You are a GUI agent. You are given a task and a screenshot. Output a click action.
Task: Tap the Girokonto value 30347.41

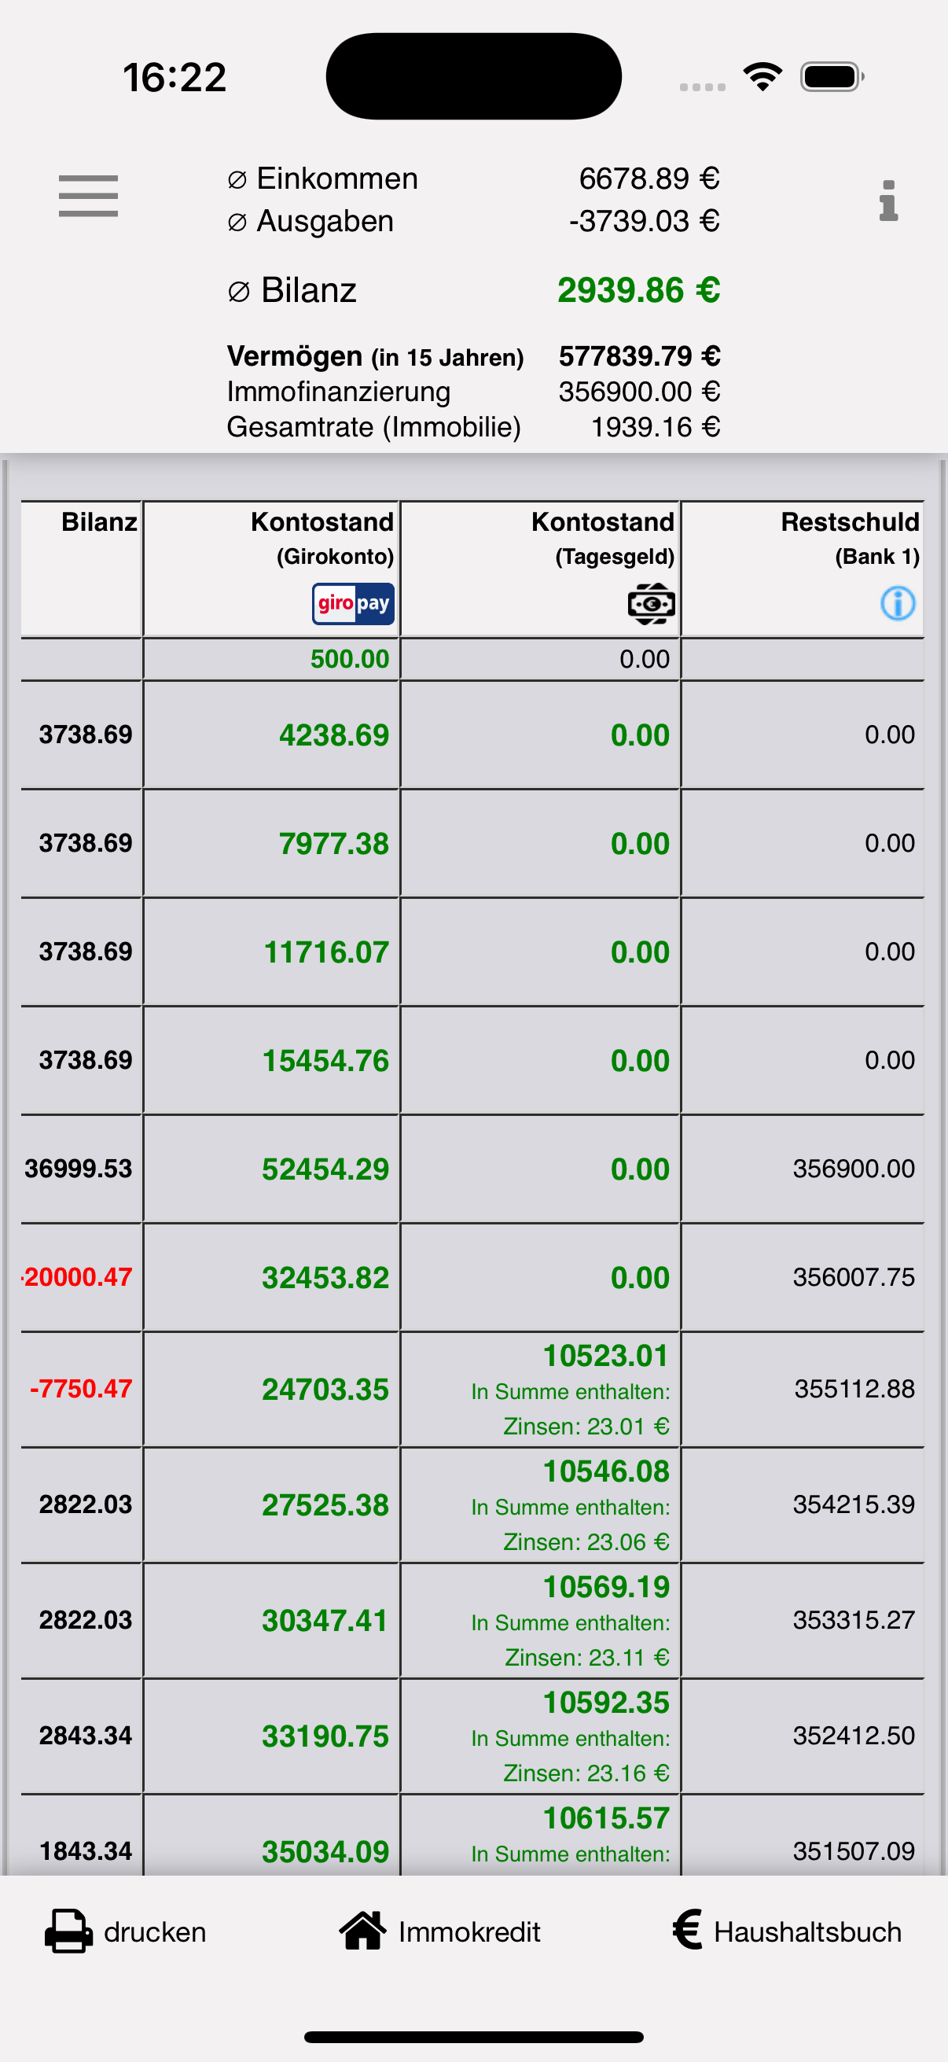[325, 1620]
